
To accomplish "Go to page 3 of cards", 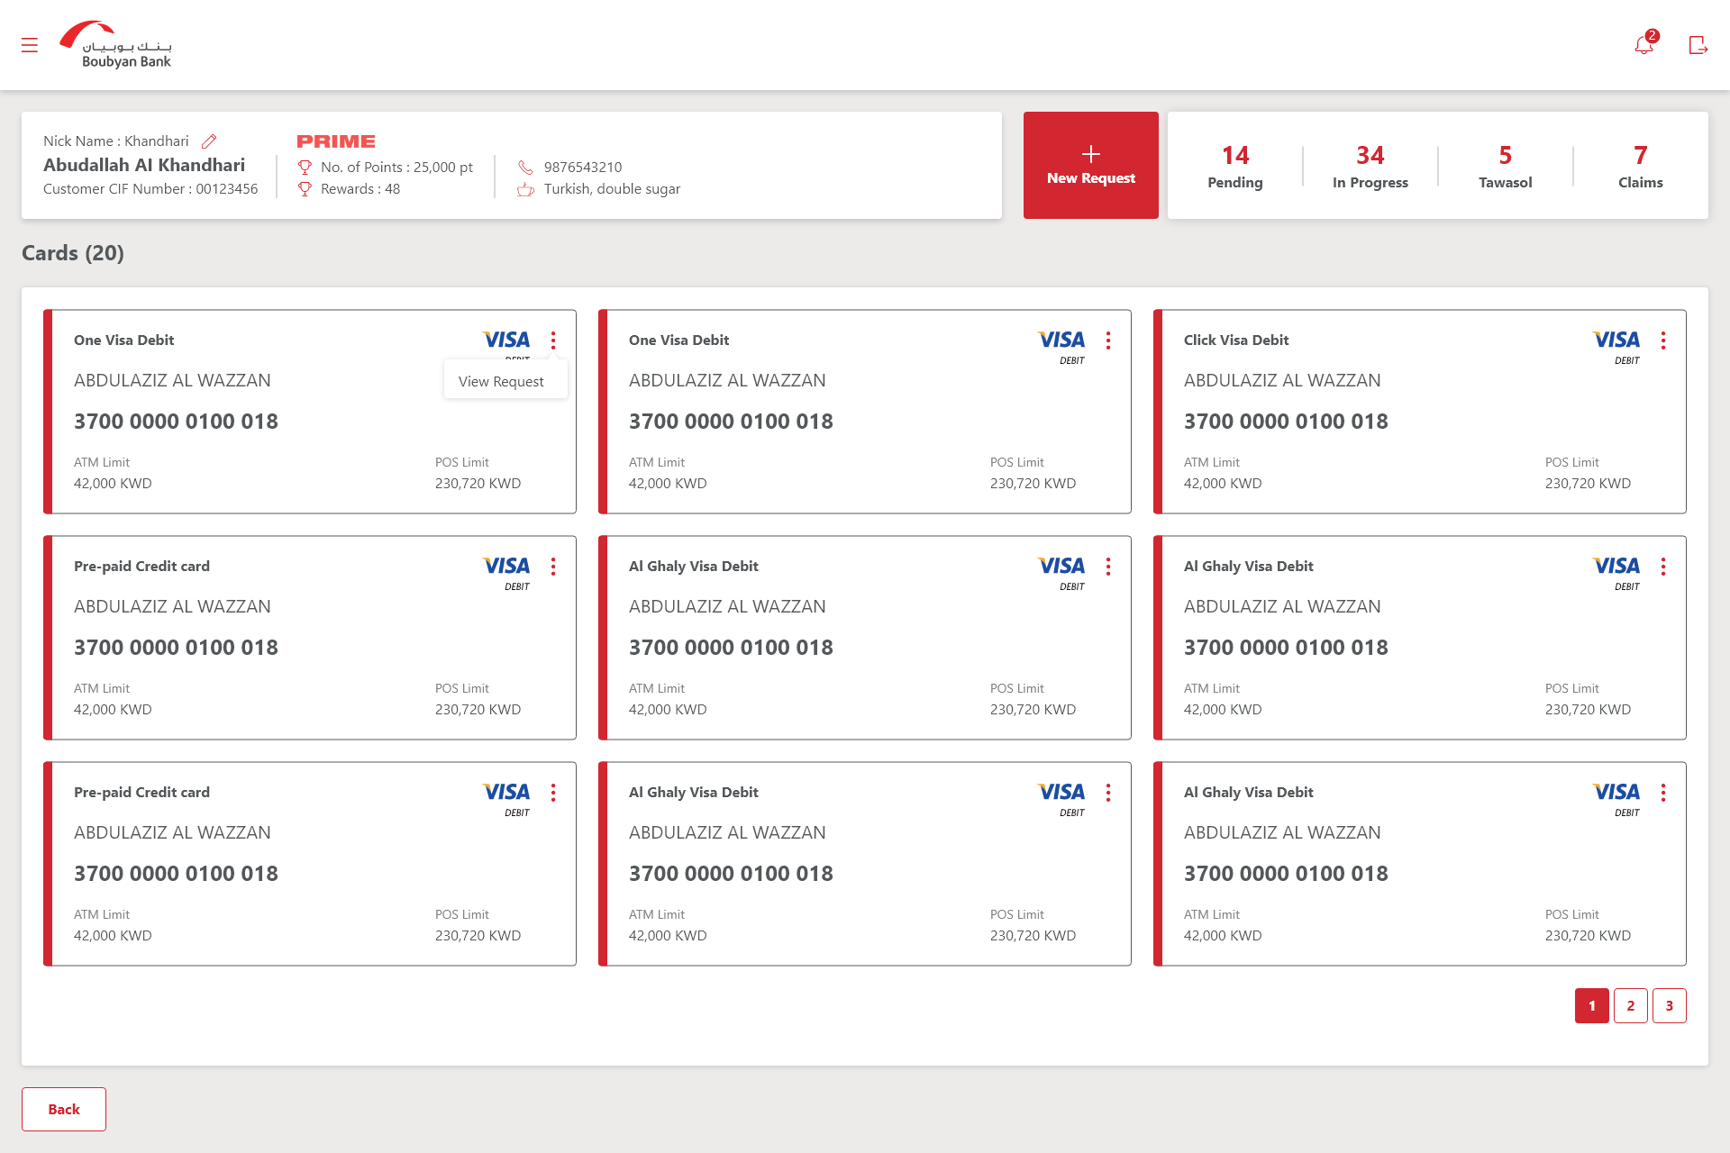I will tap(1669, 1006).
